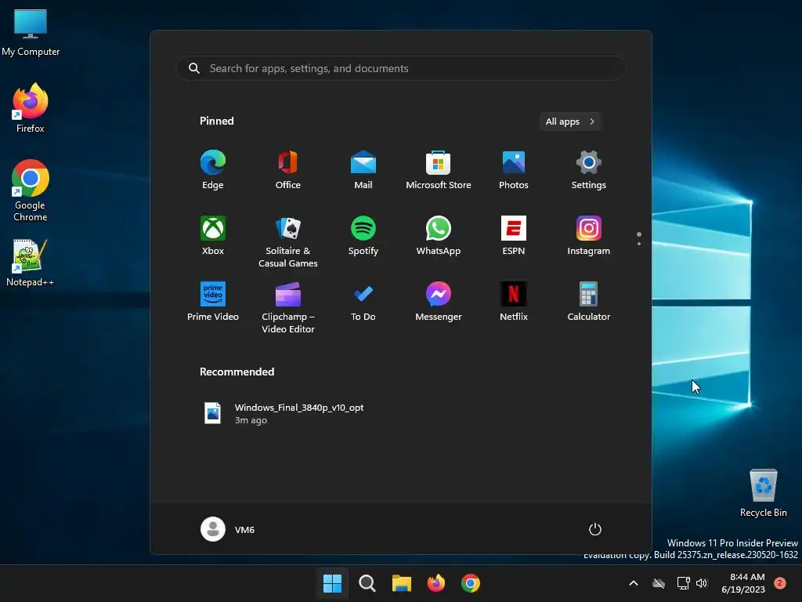Click the Windows Start button on taskbar
The image size is (802, 602).
332,583
